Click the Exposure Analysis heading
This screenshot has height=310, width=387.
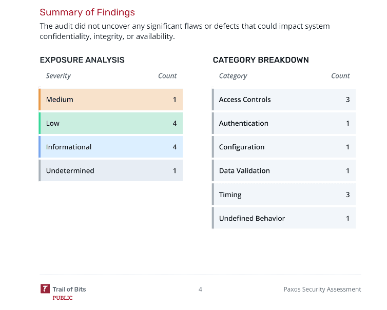[x=82, y=60]
